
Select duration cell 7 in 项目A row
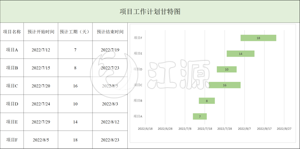(x=75, y=50)
